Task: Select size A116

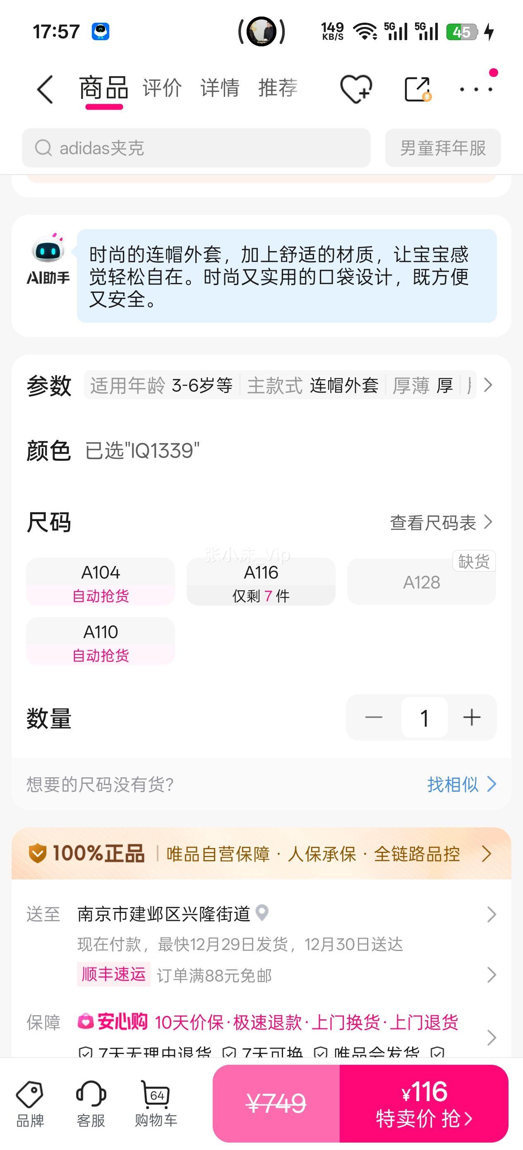Action: [x=261, y=582]
